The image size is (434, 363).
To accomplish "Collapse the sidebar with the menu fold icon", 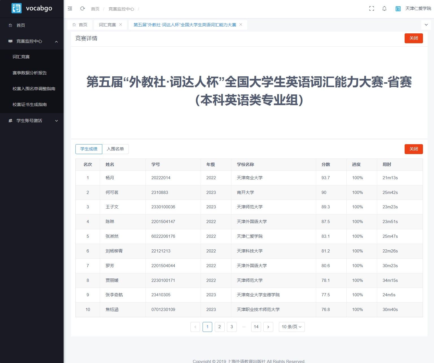I will pos(70,9).
